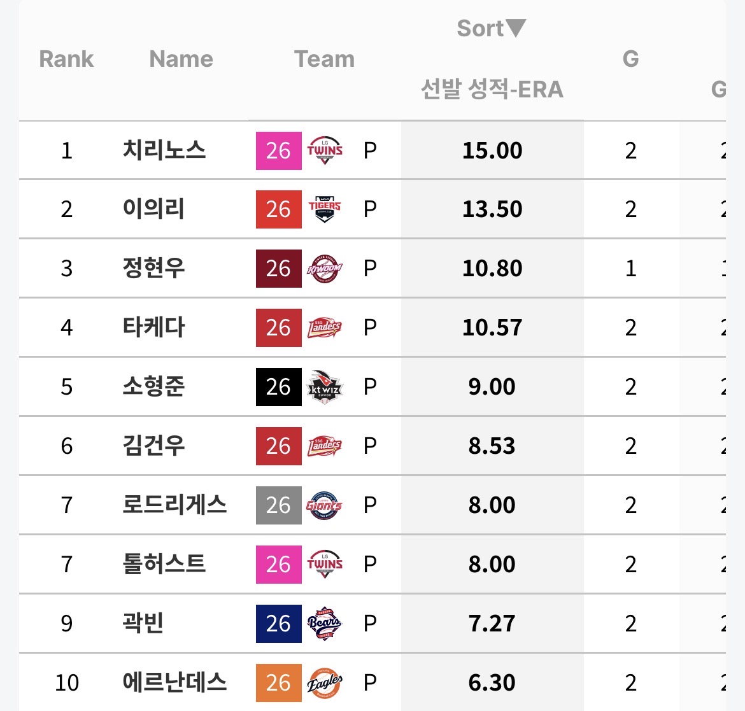
Task: Click the pink 26 badge for 치리노스
Action: (x=278, y=151)
